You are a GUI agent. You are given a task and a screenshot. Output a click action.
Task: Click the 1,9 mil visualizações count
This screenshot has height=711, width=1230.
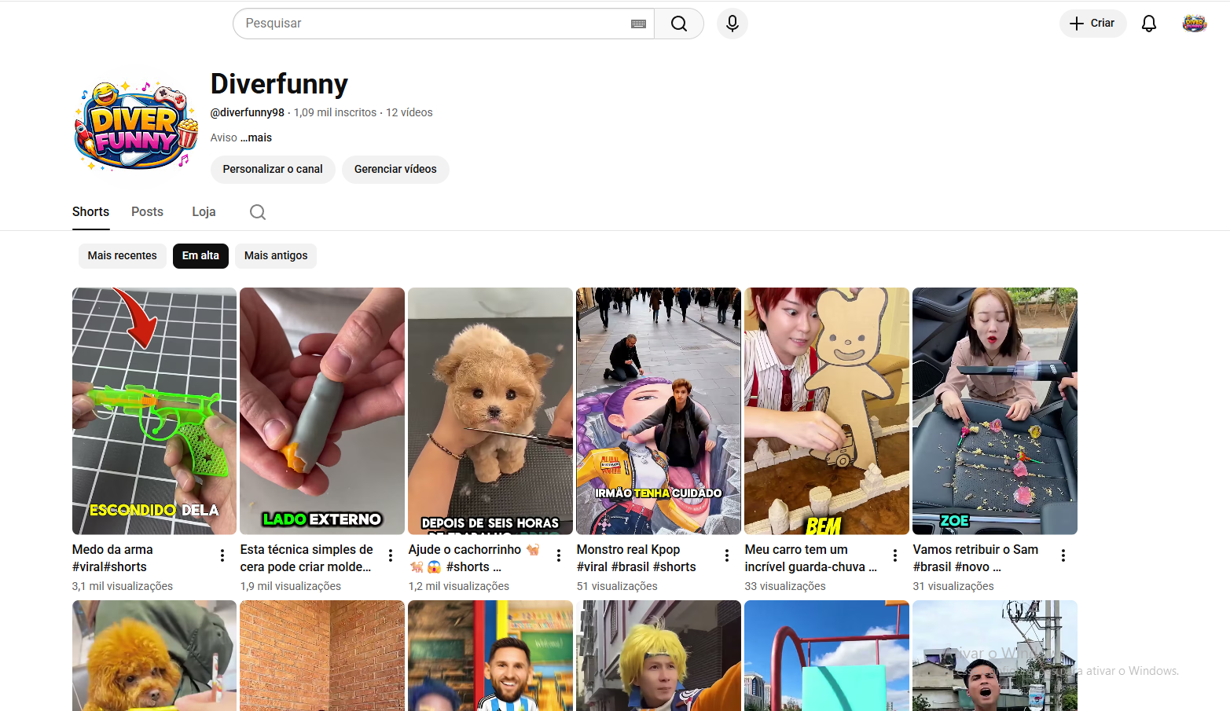pyautogui.click(x=291, y=586)
